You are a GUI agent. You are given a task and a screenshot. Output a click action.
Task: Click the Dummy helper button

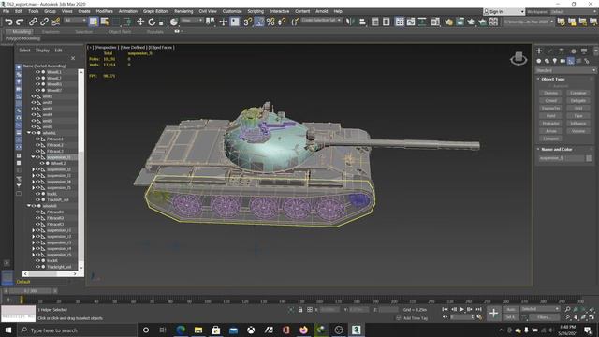click(550, 93)
